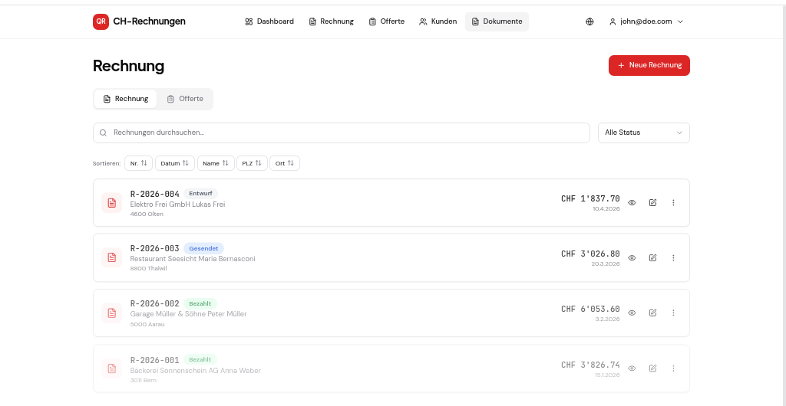Click the address 5000 Aarau

point(147,324)
